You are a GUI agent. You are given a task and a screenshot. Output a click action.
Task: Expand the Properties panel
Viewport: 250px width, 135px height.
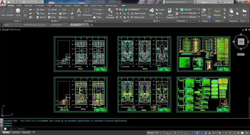[182, 21]
